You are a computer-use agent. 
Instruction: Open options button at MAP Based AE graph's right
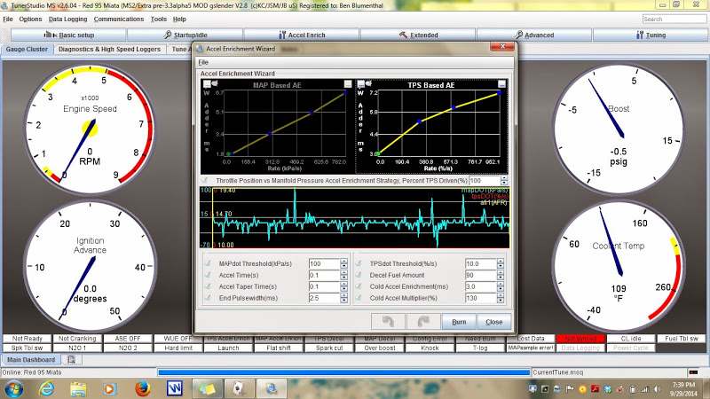click(350, 83)
